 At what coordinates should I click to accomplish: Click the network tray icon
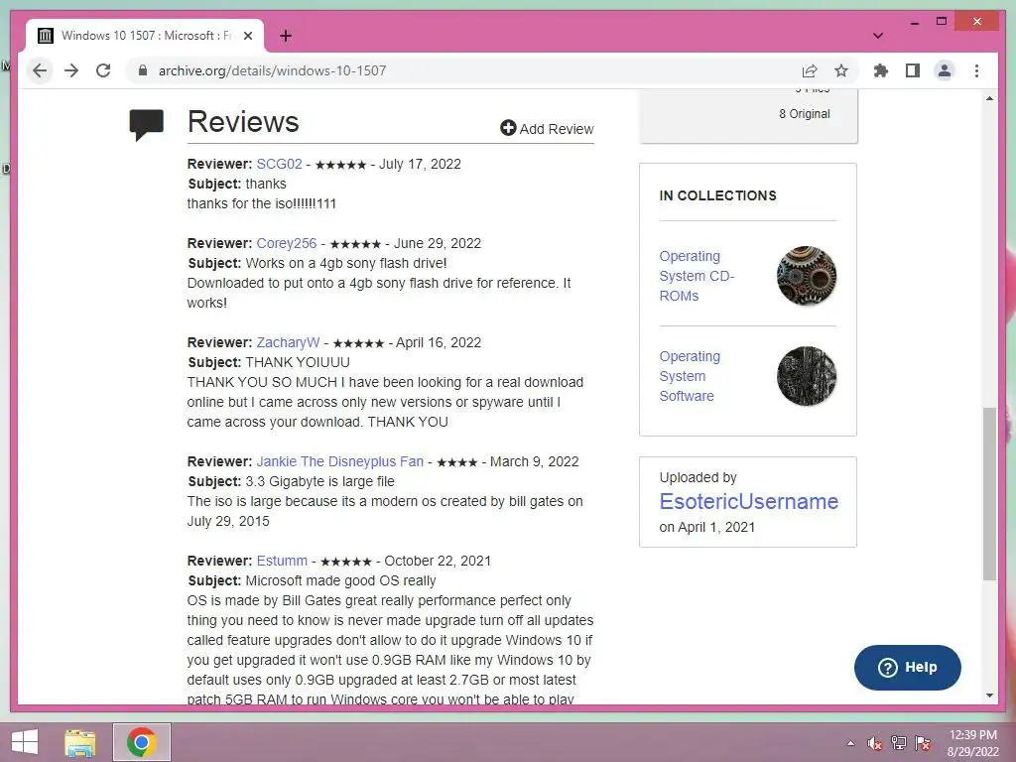(x=899, y=743)
